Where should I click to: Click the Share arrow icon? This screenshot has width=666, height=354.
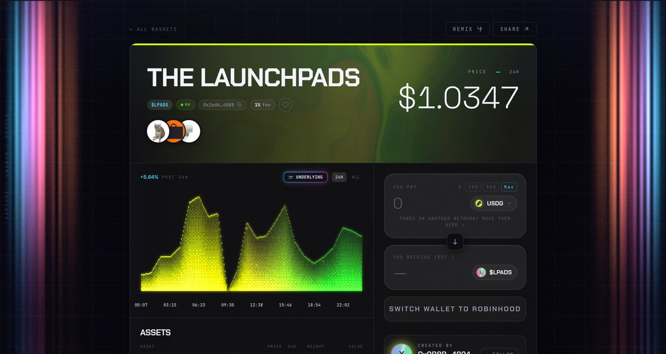527,29
